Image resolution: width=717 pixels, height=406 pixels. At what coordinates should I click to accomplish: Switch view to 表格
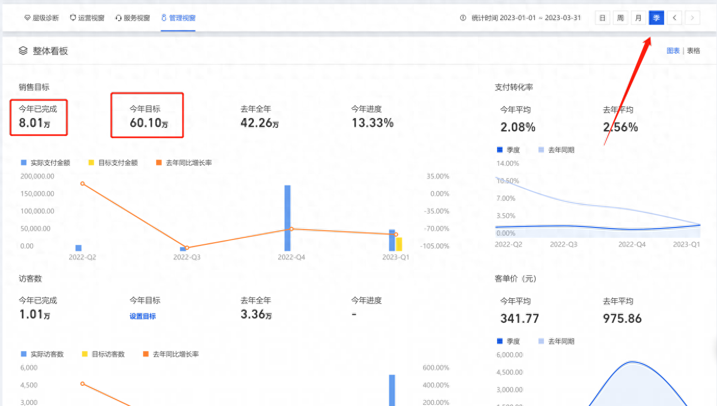tap(694, 51)
